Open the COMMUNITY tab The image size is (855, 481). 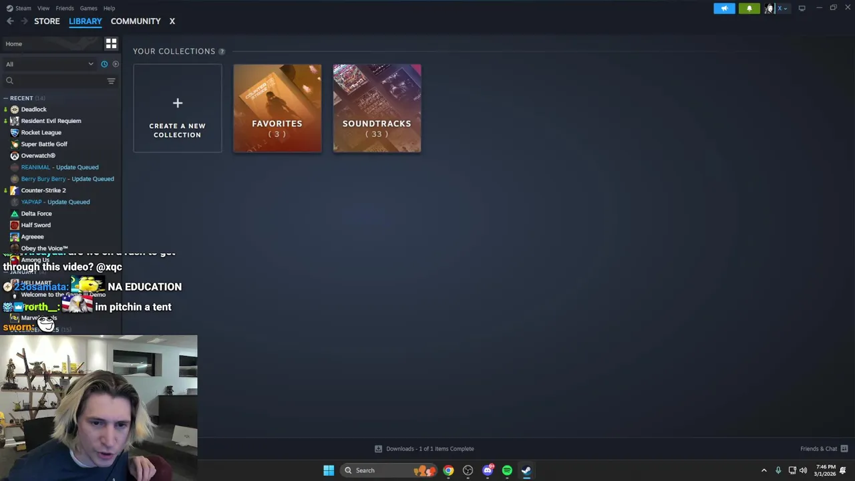pos(136,21)
